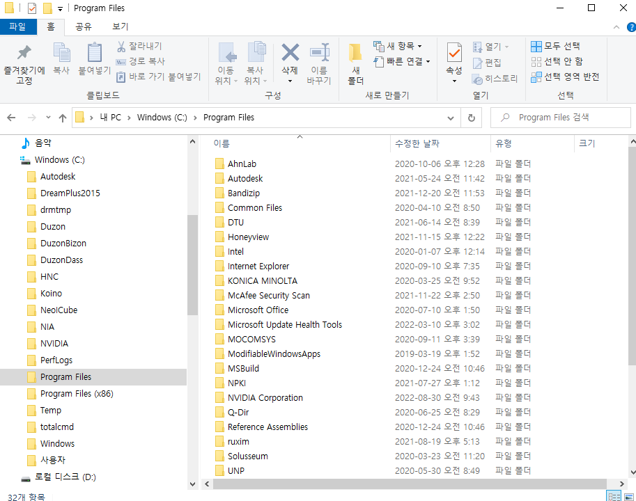Select DreamPlus2015 folder in tree
Image resolution: width=636 pixels, height=501 pixels.
tap(70, 193)
